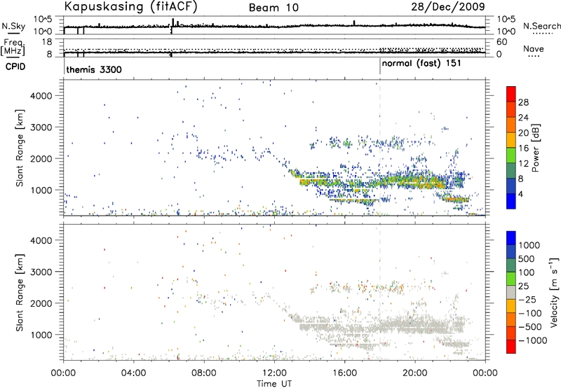Screen dimensions: 561x388
Task: Click the "12:00" time tick label
Action: coord(274,373)
